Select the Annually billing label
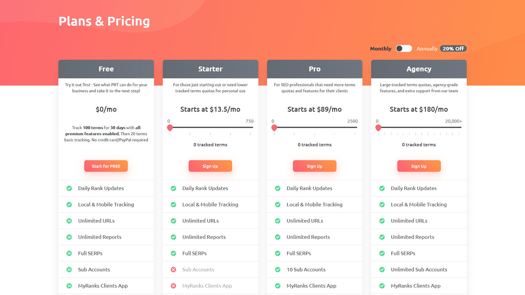This screenshot has width=525, height=295. (427, 48)
